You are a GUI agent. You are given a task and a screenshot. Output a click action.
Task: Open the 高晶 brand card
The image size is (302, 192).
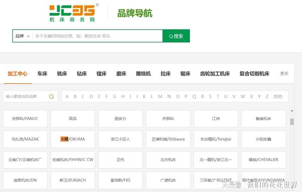coord(73,119)
